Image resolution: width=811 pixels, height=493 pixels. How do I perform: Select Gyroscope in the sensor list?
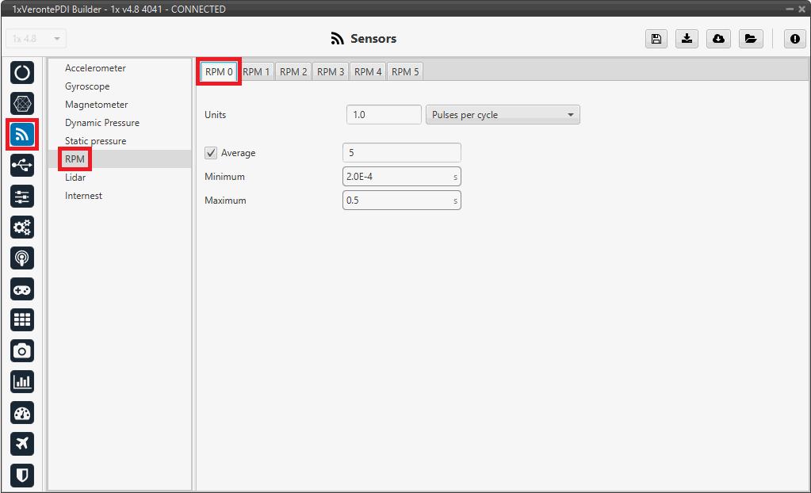87,86
